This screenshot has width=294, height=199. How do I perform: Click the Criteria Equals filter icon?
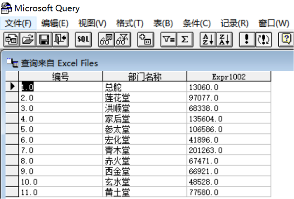coord(168,39)
